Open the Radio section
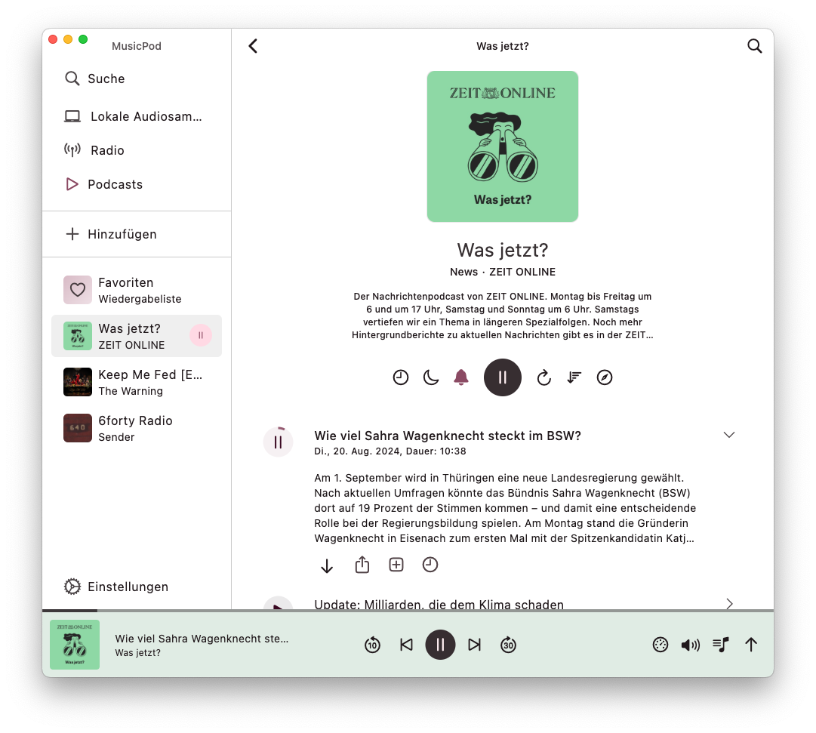Image resolution: width=816 pixels, height=733 pixels. coord(137,150)
